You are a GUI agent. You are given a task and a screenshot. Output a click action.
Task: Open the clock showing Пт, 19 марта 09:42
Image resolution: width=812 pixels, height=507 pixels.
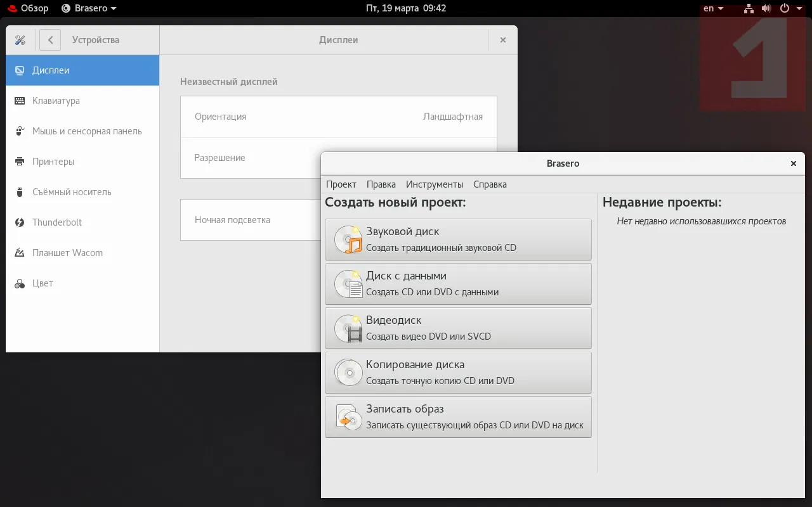(406, 8)
